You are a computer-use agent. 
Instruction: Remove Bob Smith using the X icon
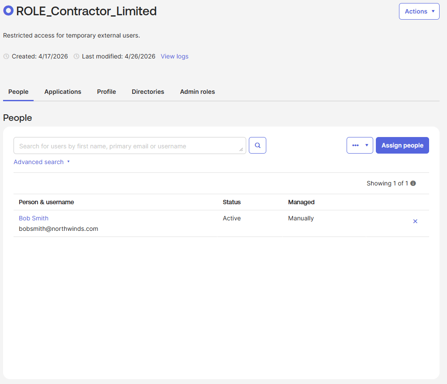415,221
